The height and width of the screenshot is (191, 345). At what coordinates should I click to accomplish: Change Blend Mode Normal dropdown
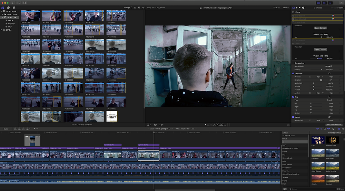point(328,66)
